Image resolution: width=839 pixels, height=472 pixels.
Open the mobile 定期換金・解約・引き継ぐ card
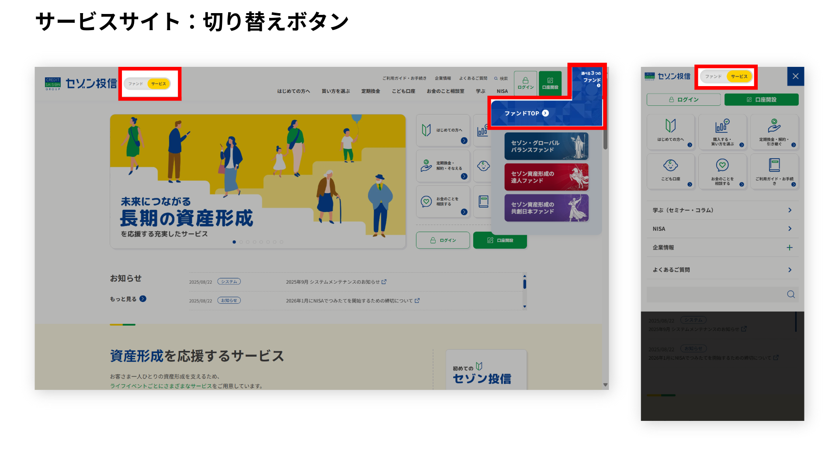pyautogui.click(x=774, y=132)
